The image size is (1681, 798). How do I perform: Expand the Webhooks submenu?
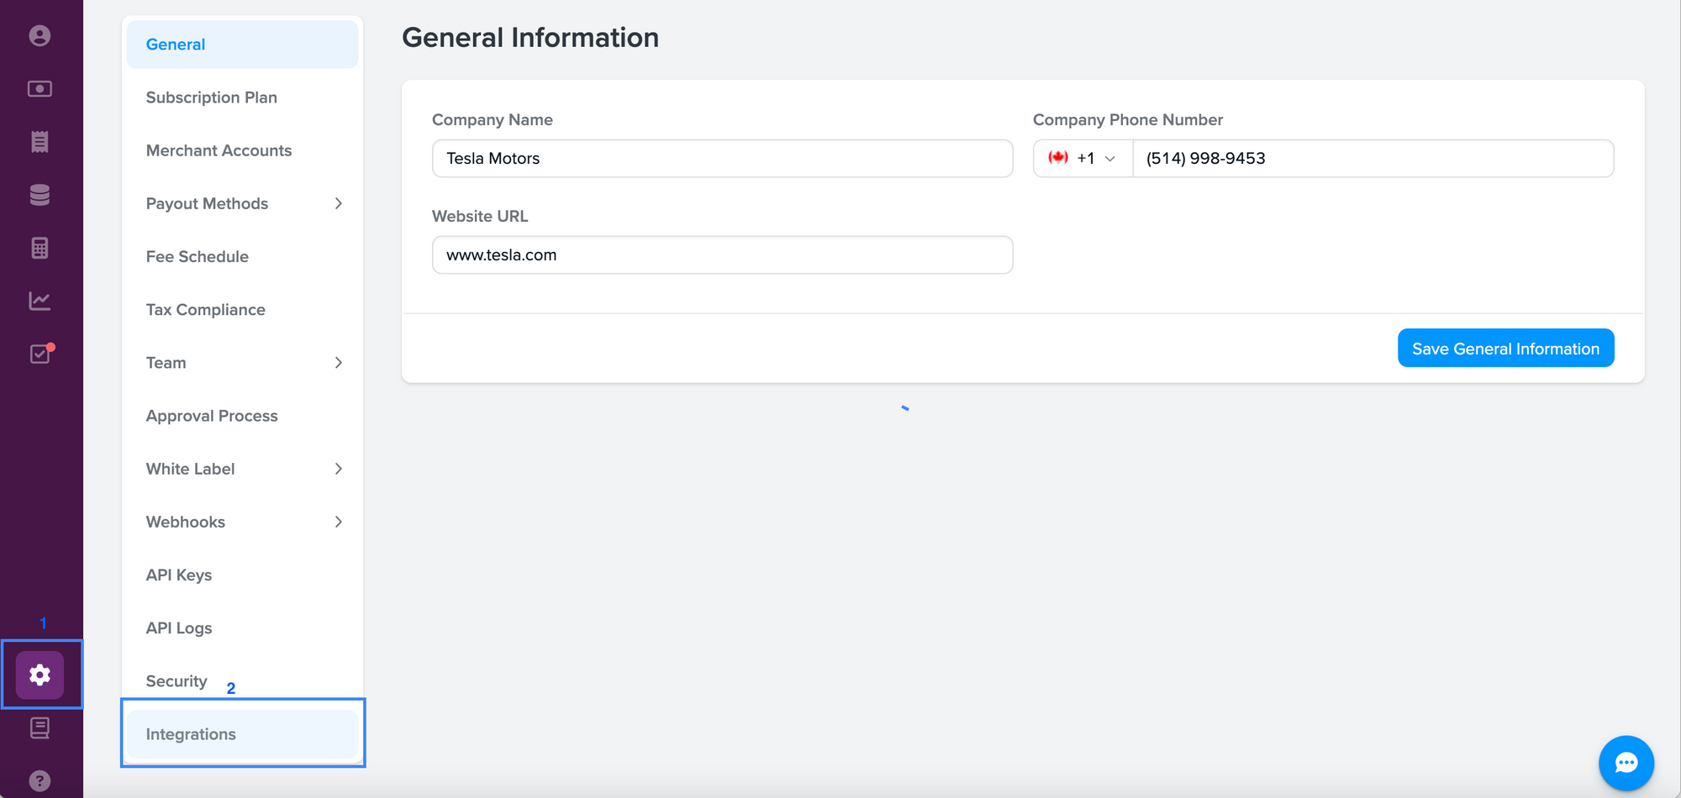[x=338, y=522]
